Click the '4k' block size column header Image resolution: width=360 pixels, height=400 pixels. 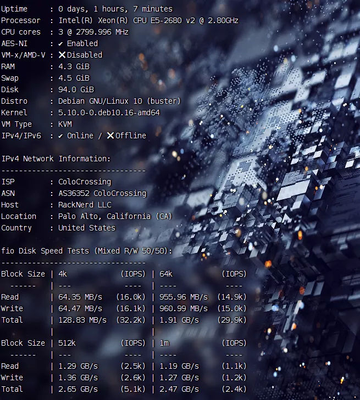click(x=63, y=274)
